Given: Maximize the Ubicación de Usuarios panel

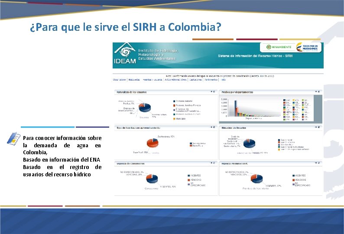Looking at the screenshot, I should [319, 127].
